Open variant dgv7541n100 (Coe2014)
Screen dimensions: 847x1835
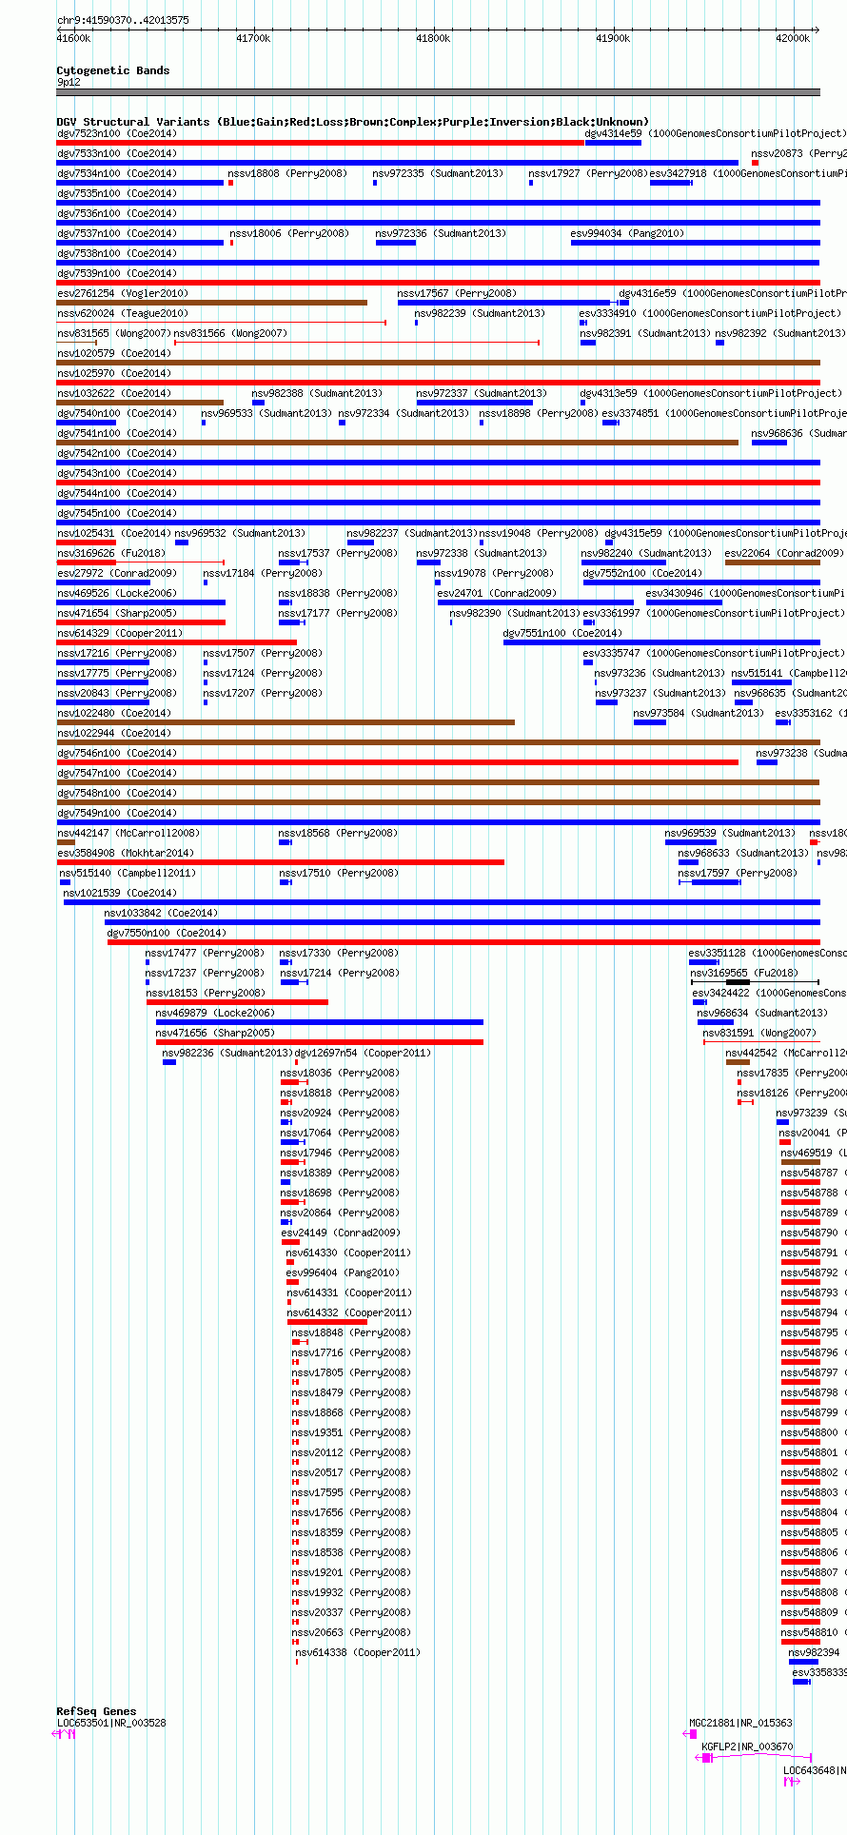[x=117, y=433]
